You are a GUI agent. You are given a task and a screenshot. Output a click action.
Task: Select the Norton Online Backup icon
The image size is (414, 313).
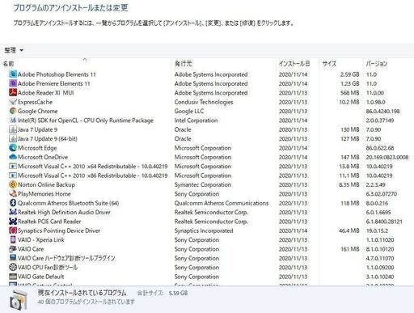pos(13,184)
